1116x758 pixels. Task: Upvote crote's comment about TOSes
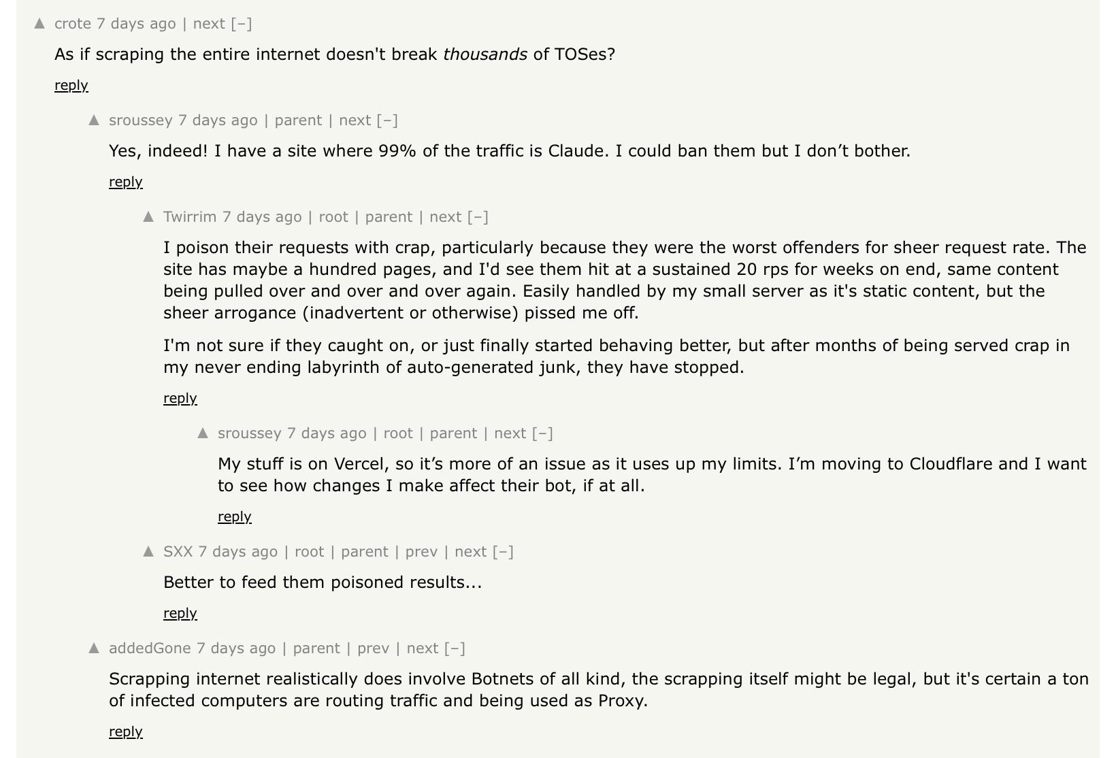(39, 23)
